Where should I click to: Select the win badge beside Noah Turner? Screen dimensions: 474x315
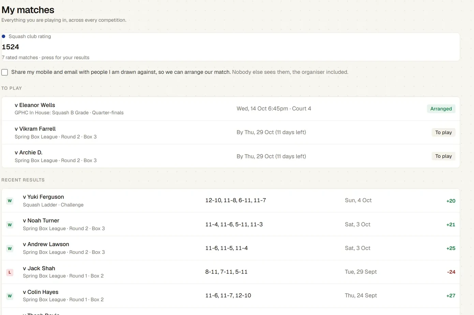10,225
